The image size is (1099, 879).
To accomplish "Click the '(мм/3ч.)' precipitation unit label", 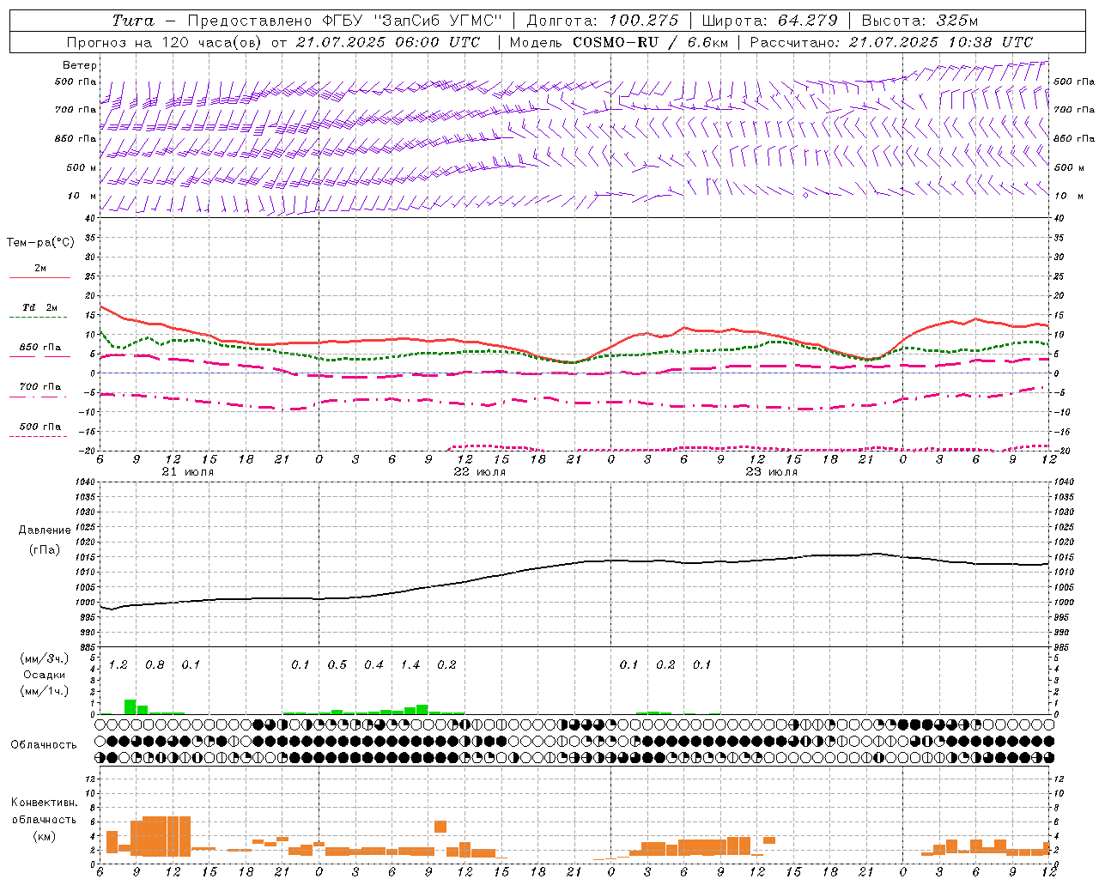I will [x=45, y=658].
